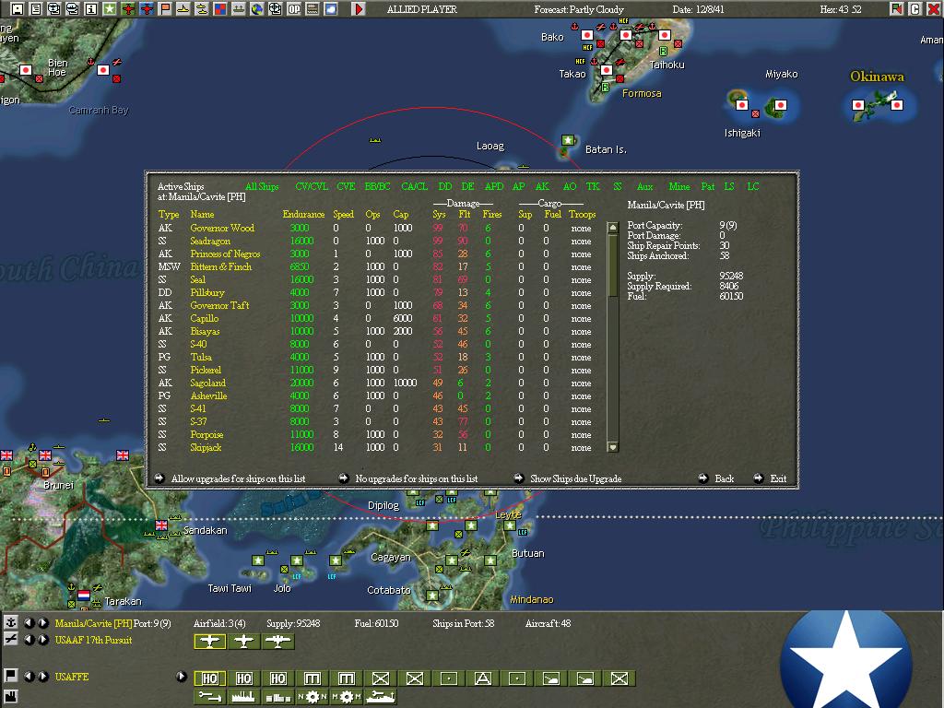The height and width of the screenshot is (708, 944).
Task: Click the USAFFE unit name
Action: point(72,677)
